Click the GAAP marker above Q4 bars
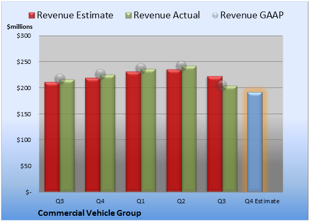The height and width of the screenshot is (221, 309). tap(100, 74)
